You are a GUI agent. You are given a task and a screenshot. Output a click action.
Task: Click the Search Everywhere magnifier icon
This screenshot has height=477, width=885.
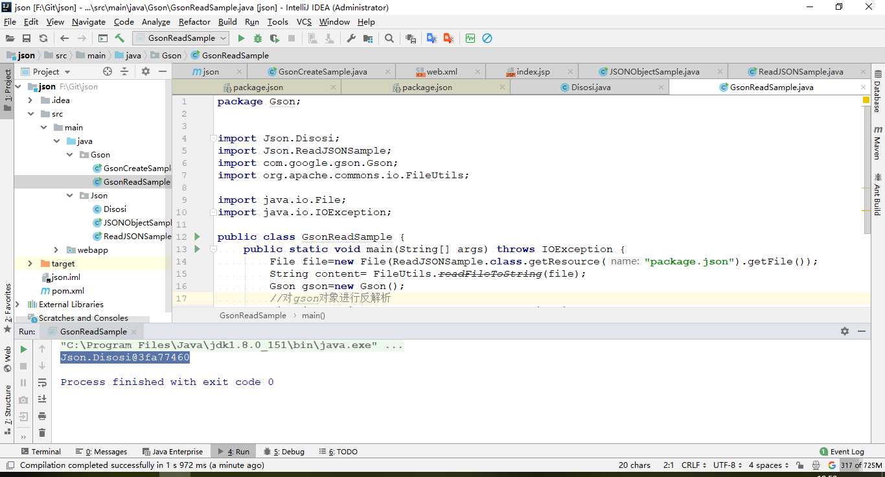click(x=389, y=38)
